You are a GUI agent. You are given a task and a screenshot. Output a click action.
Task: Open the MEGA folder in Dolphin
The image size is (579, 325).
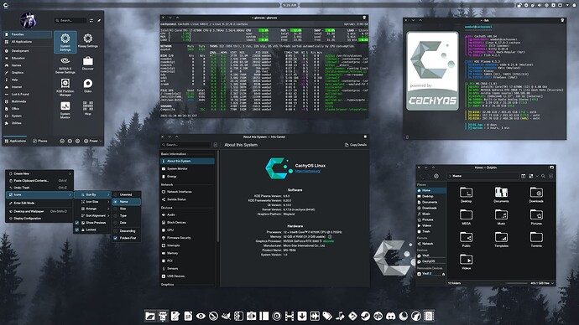click(x=466, y=217)
